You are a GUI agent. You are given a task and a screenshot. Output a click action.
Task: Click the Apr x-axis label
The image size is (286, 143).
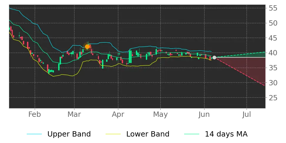[x=118, y=115]
